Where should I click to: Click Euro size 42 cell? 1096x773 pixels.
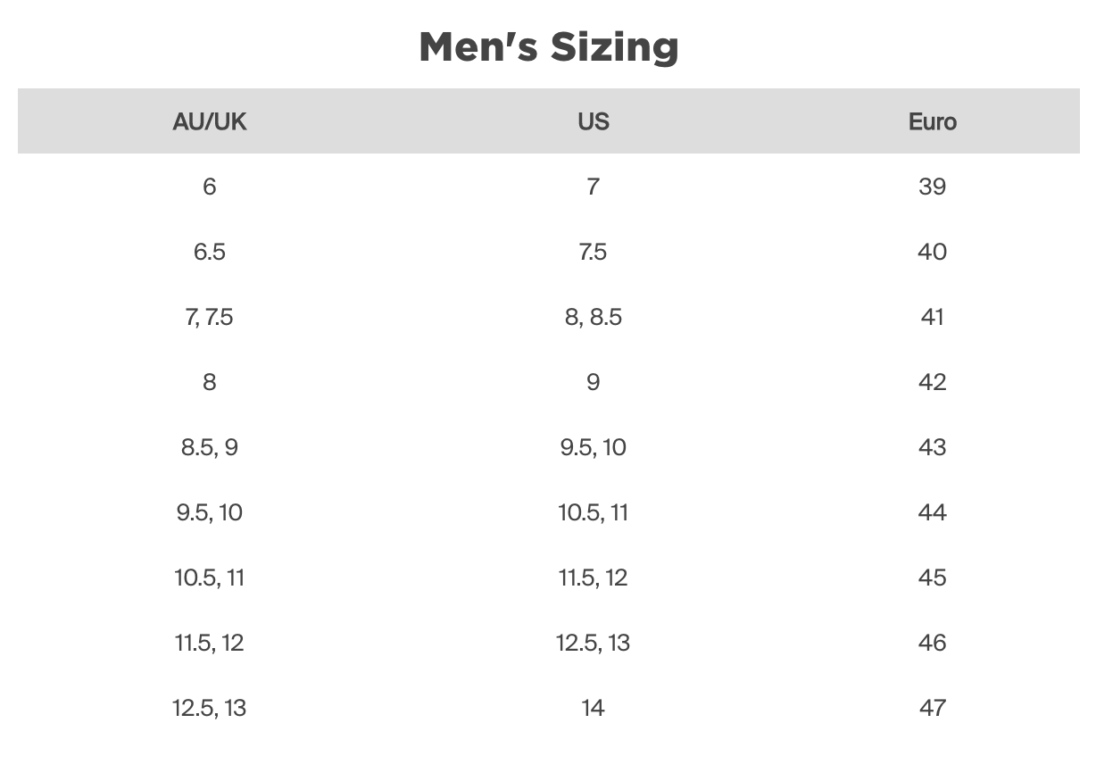point(932,382)
